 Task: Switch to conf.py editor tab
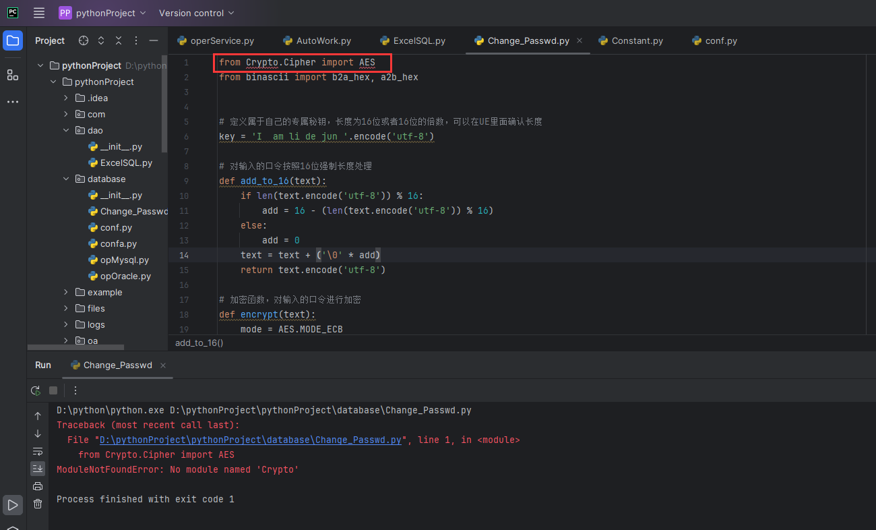[x=715, y=40]
